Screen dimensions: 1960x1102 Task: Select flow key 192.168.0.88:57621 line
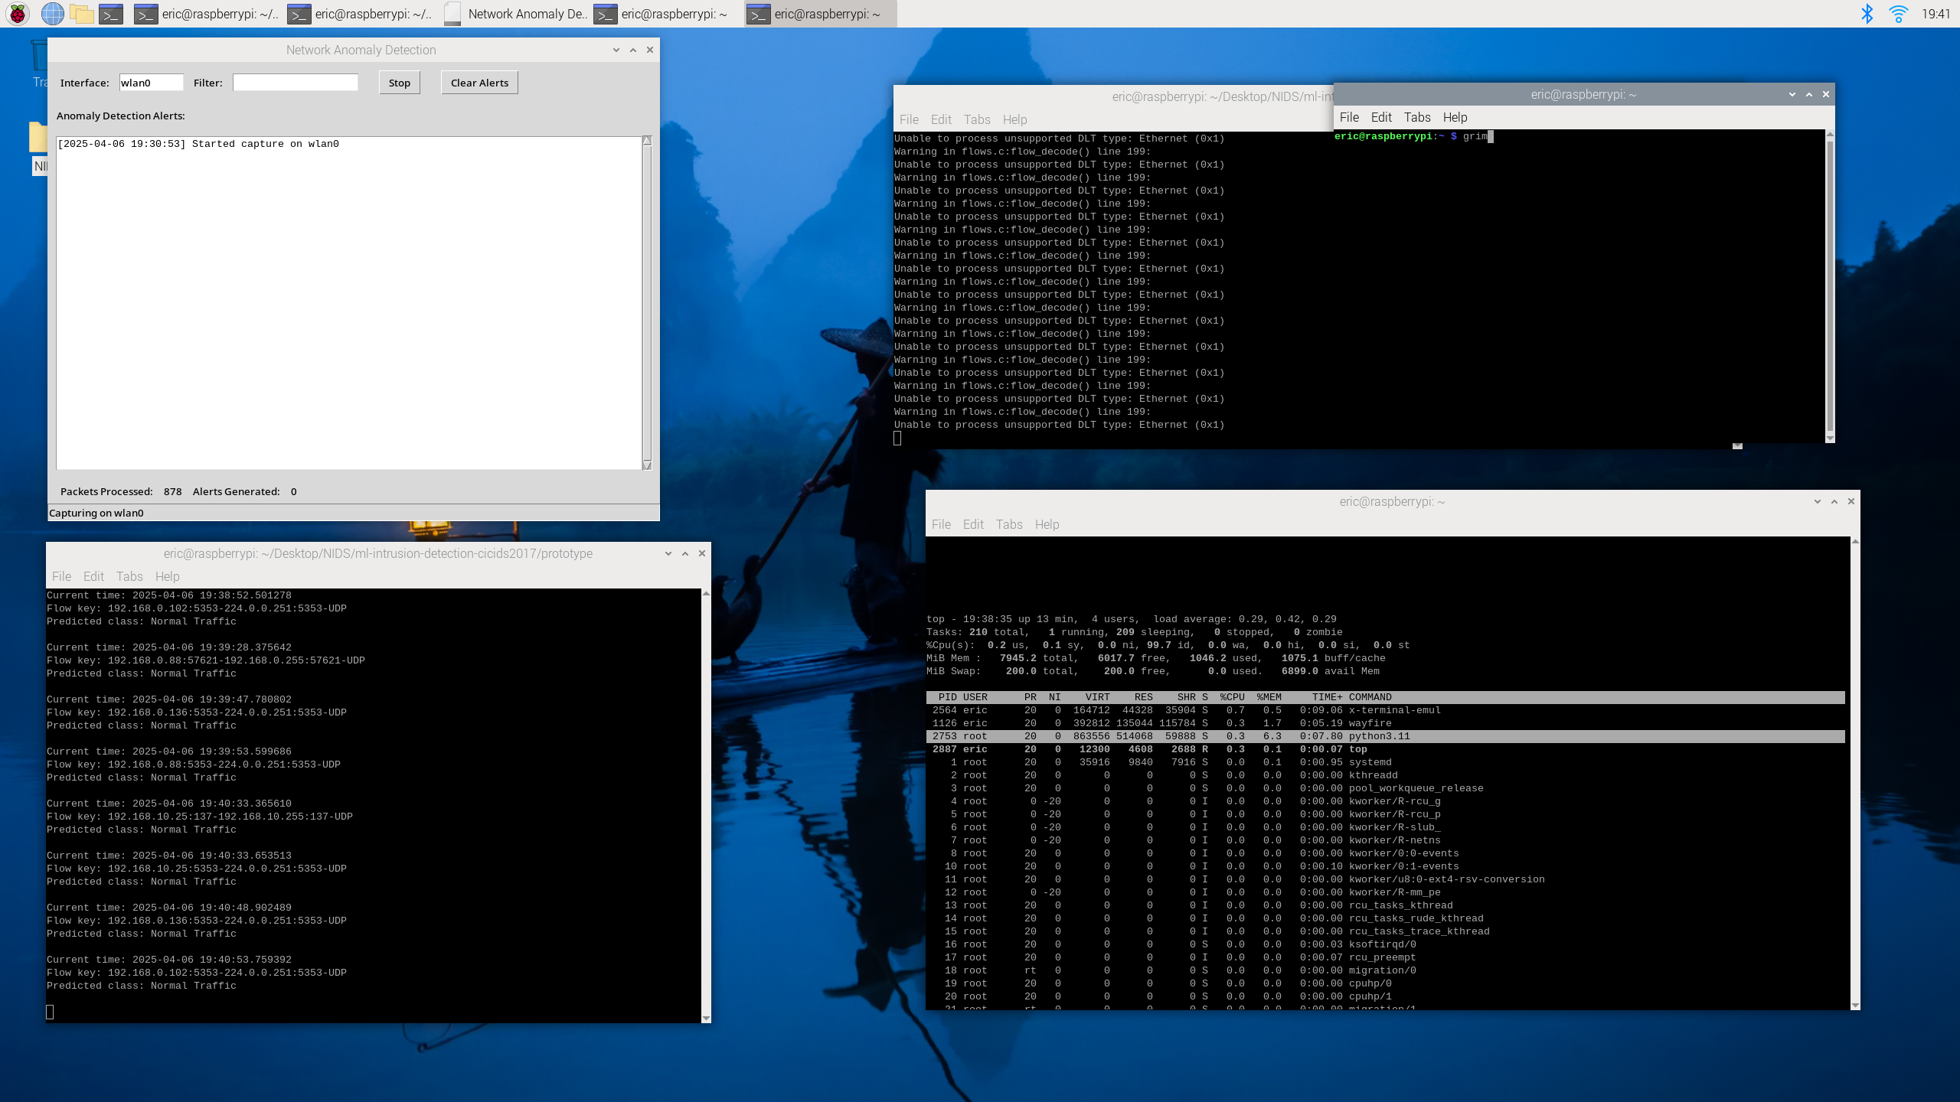coord(206,660)
